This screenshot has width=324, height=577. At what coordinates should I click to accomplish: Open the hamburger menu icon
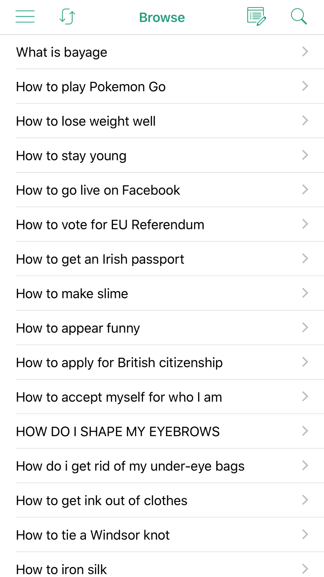coord(25,17)
